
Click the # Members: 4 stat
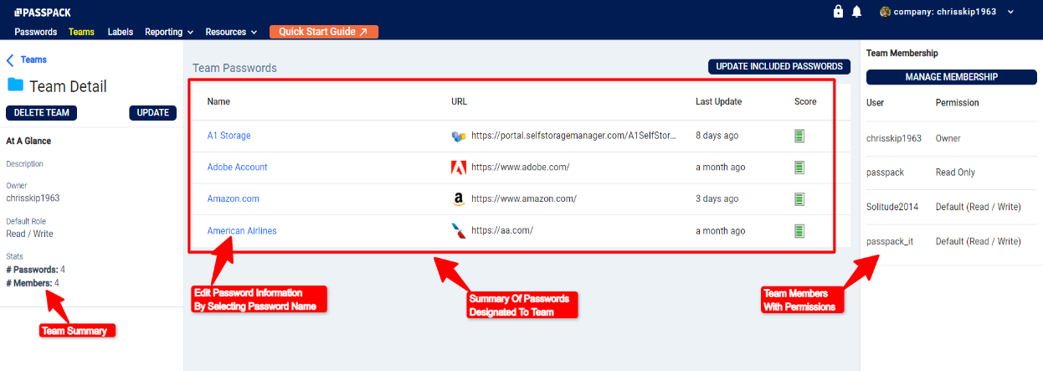pyautogui.click(x=33, y=283)
